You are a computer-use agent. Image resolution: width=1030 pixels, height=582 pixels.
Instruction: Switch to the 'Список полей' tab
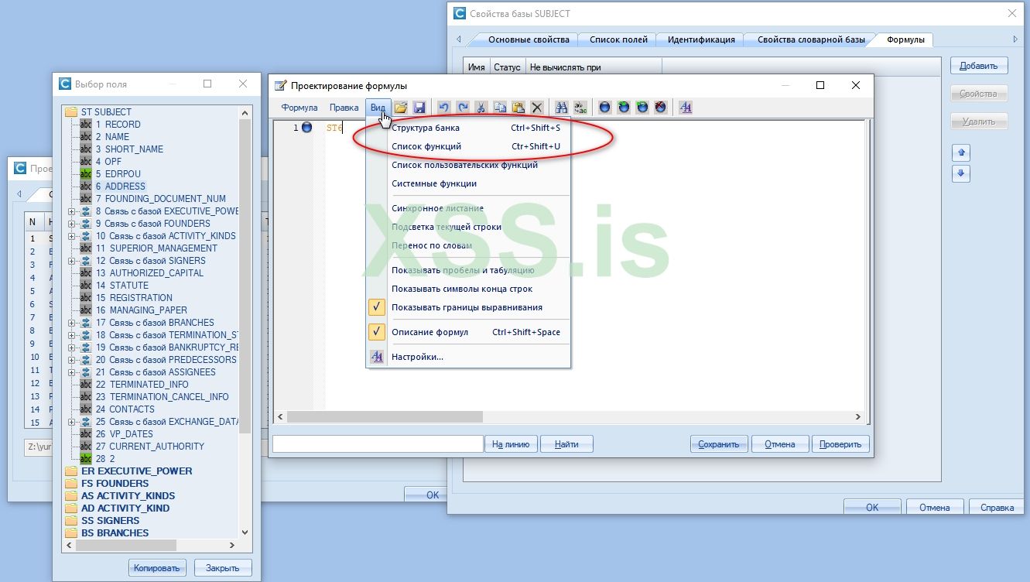point(618,39)
